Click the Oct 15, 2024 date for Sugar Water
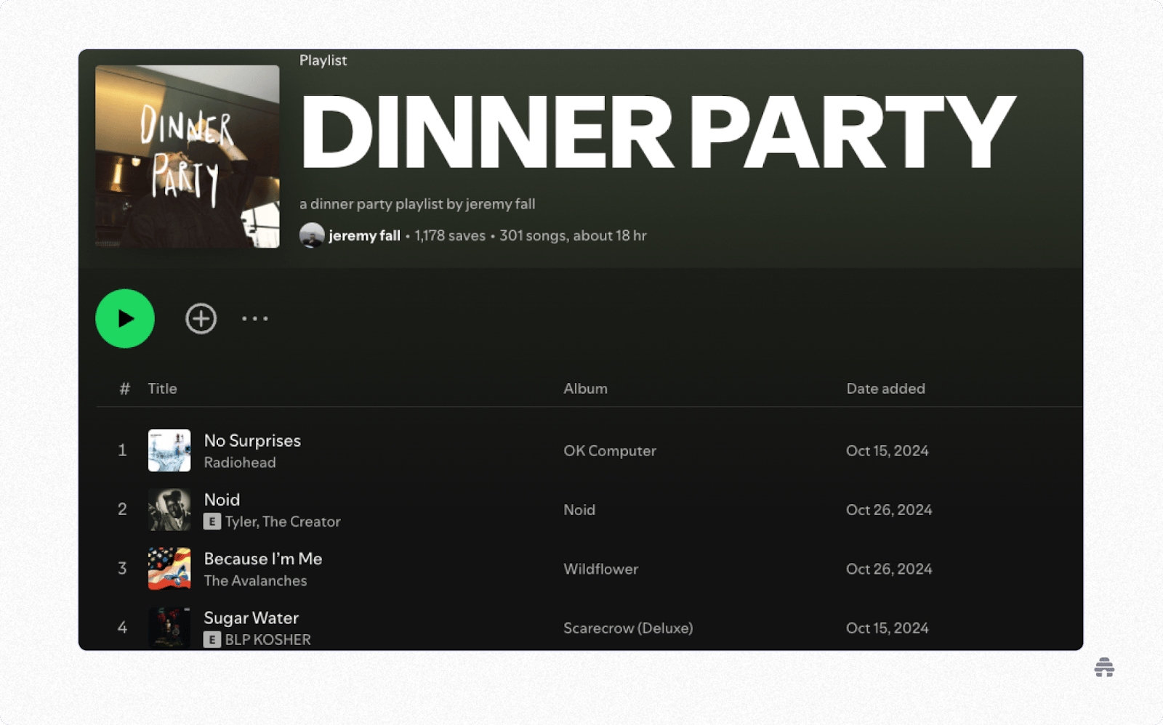Image resolution: width=1163 pixels, height=725 pixels. [888, 628]
